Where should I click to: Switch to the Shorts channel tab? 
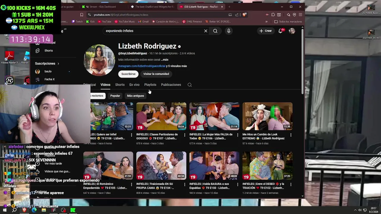coord(120,85)
